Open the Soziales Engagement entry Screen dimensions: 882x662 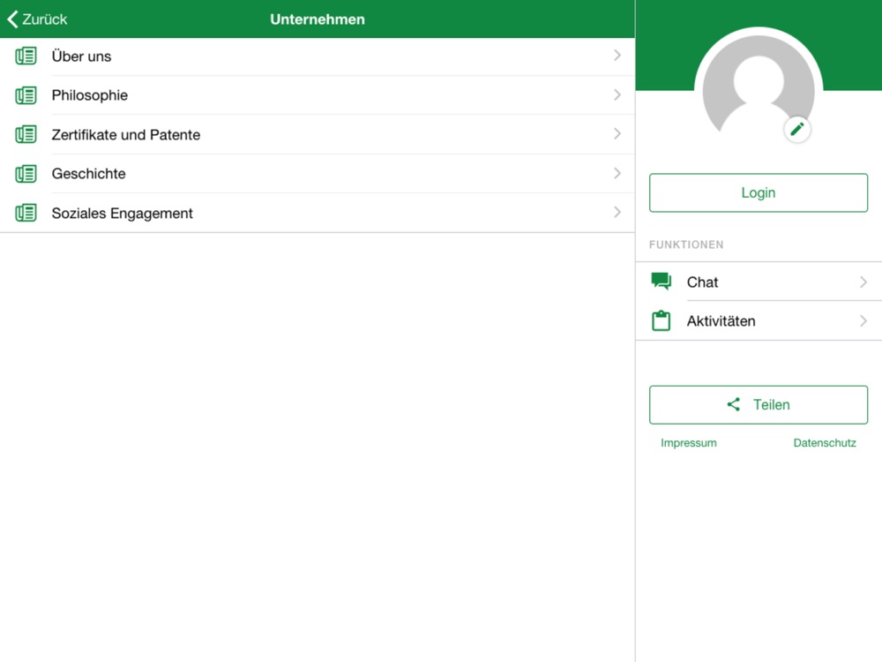(318, 213)
